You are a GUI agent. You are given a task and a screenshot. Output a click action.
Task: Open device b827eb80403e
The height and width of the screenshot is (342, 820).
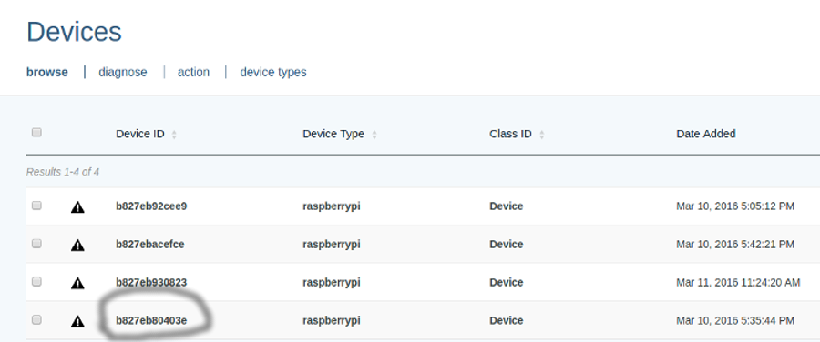point(151,320)
